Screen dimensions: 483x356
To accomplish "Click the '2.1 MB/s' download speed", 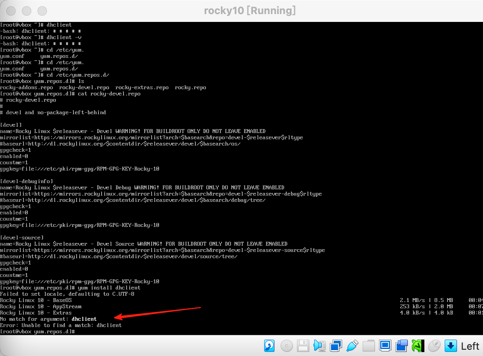I will point(413,300).
